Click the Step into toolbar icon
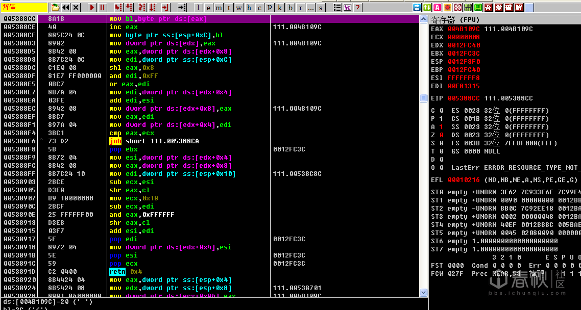Screen dimensions: 581x310 tap(118, 8)
